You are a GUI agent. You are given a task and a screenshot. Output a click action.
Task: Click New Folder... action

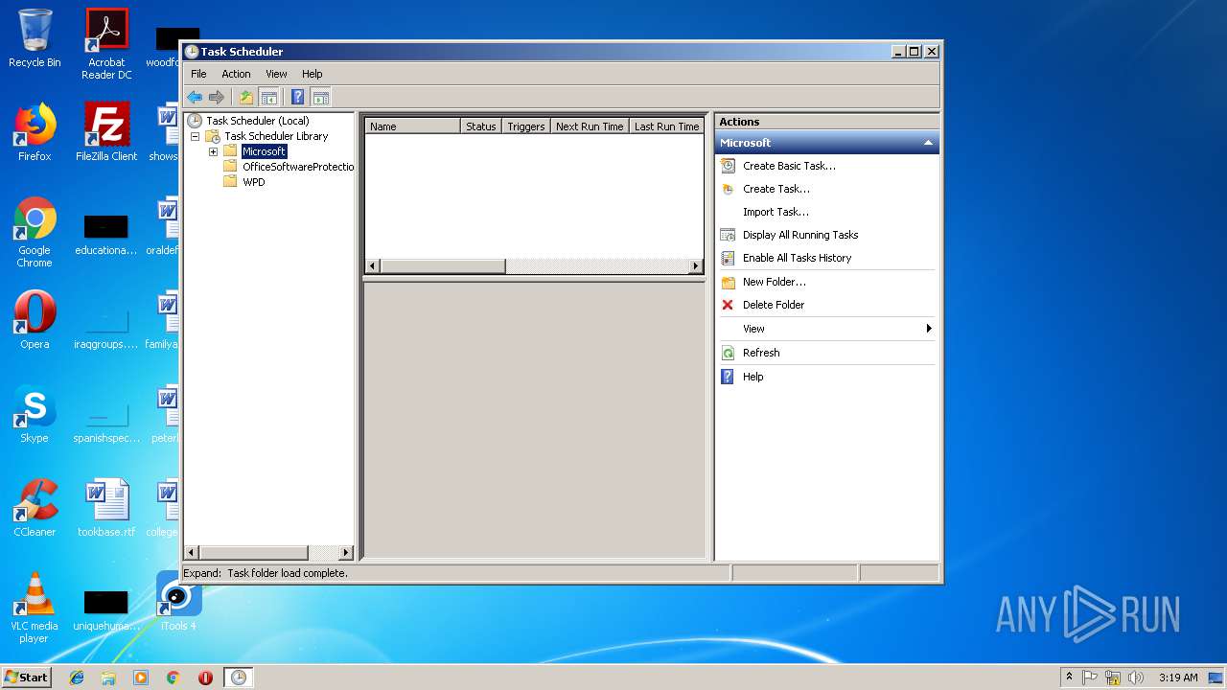[775, 282]
